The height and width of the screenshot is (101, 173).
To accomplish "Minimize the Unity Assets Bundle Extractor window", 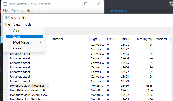I will pos(74,4).
